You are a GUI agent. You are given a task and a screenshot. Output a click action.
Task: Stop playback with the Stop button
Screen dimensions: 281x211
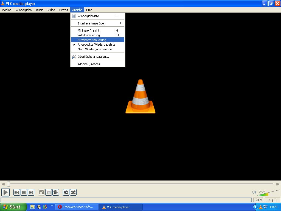[x=24, y=192]
